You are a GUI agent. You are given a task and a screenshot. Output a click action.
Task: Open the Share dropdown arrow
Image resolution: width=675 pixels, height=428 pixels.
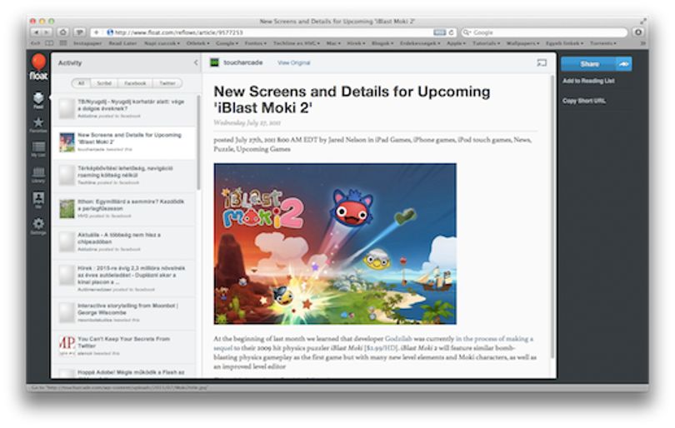pos(624,64)
